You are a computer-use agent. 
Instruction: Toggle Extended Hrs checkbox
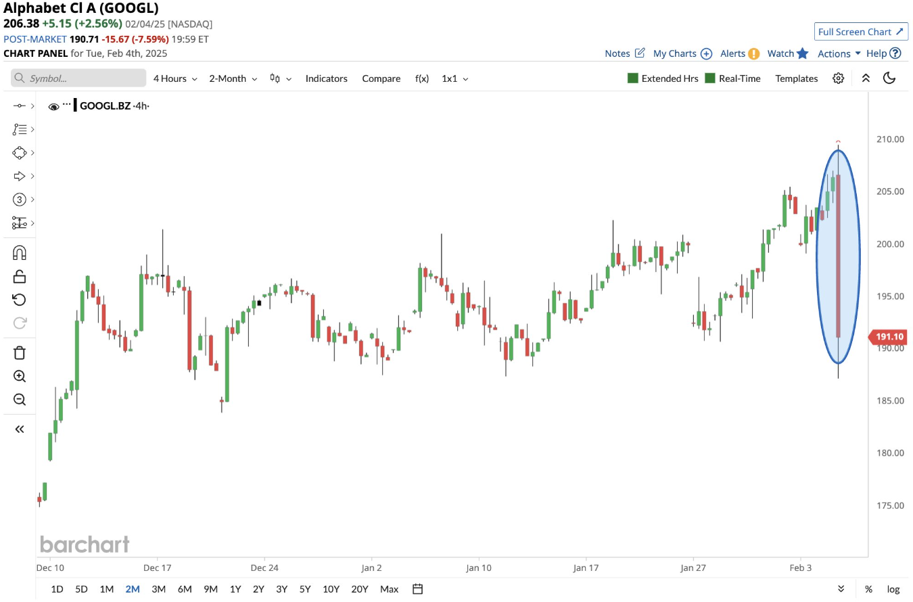(x=633, y=78)
